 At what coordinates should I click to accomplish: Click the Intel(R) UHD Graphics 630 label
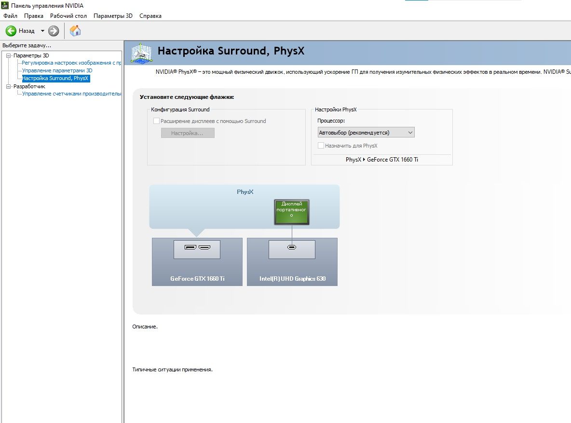(292, 279)
